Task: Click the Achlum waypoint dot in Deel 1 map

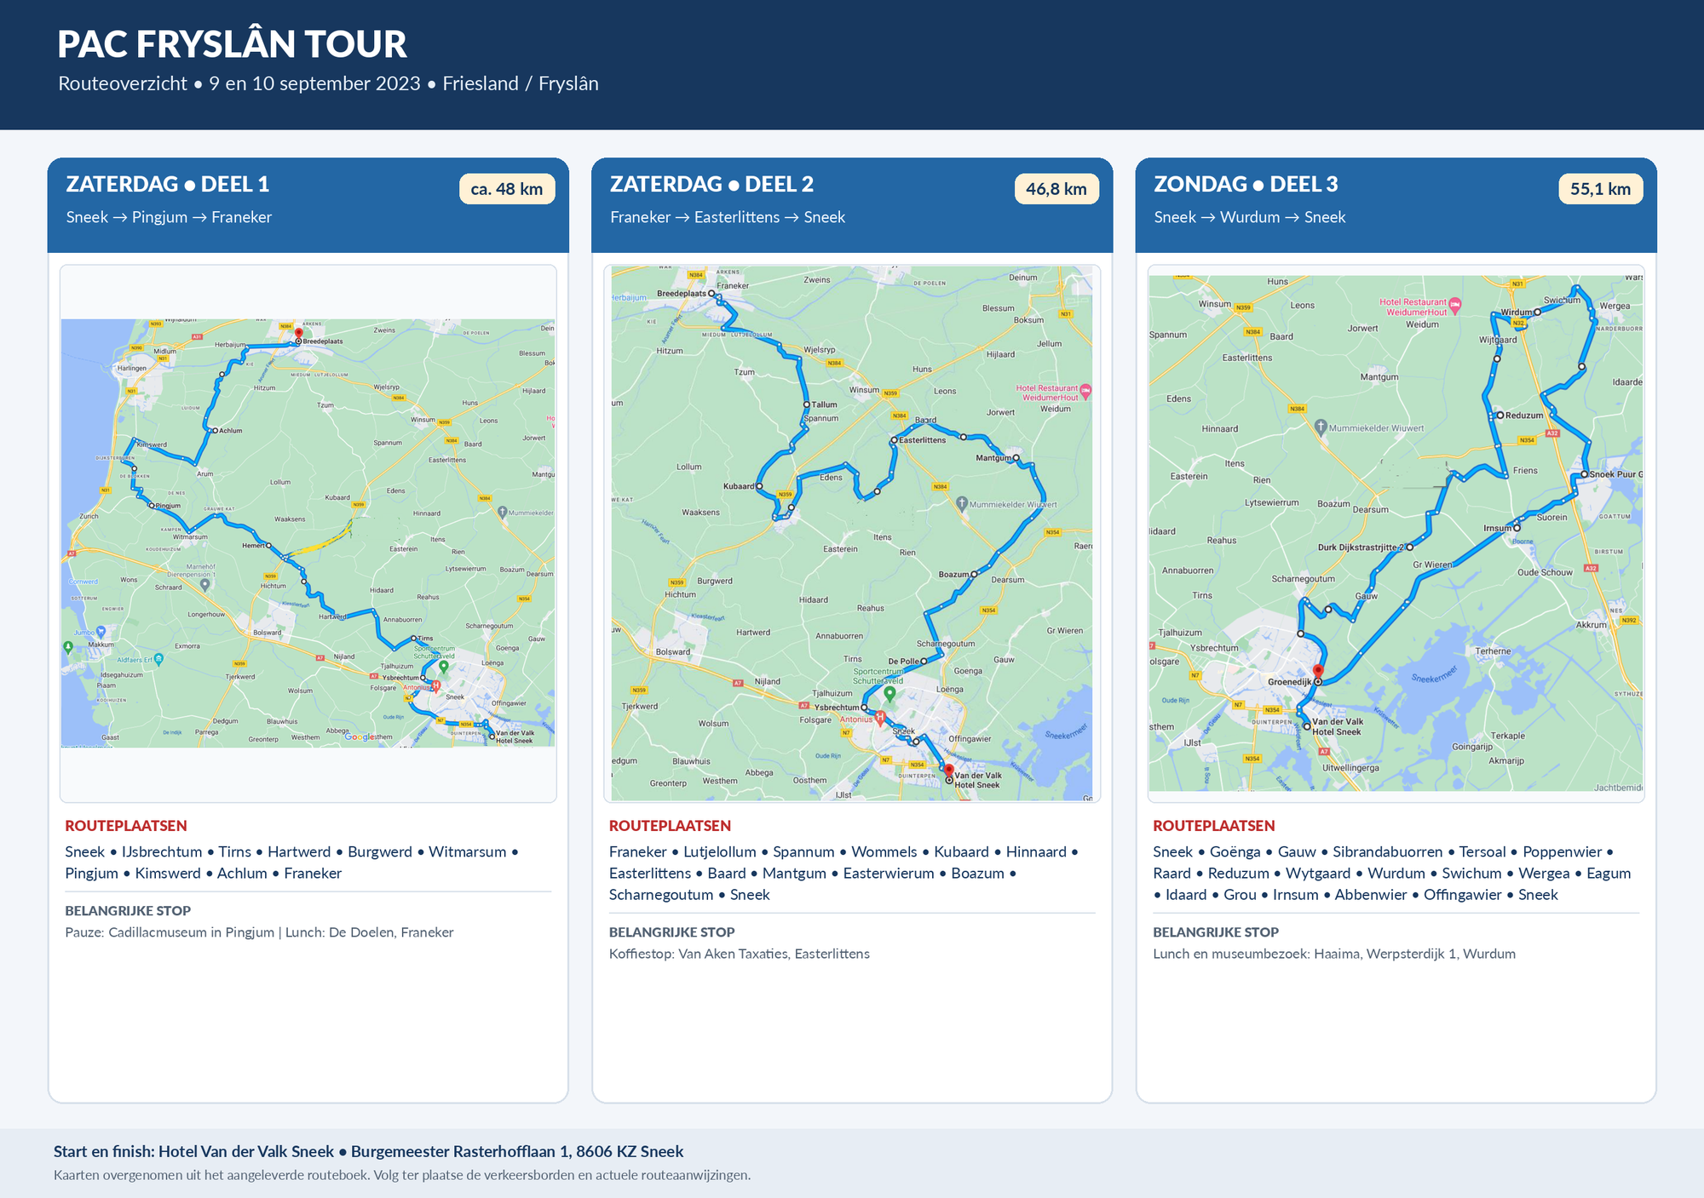Action: tap(215, 430)
